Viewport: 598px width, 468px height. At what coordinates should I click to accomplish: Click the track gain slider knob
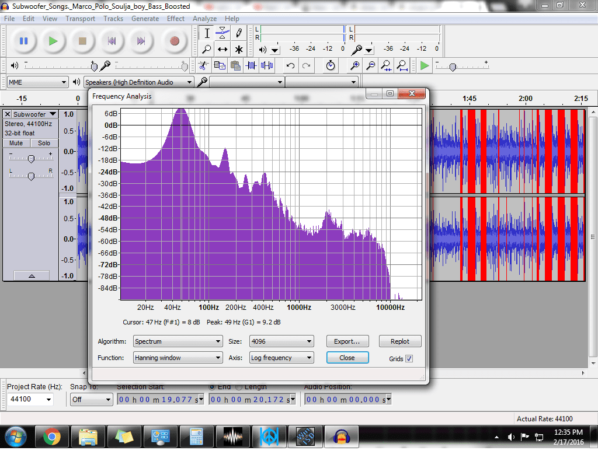[x=32, y=159]
